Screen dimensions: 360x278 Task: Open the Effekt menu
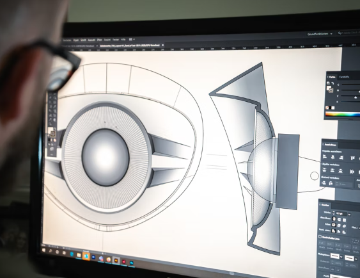(99, 40)
